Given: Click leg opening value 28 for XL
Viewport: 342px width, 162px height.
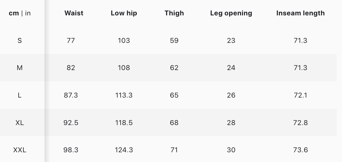Looking at the screenshot, I should click(x=231, y=122).
